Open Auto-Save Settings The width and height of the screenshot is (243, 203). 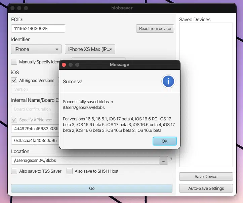click(206, 188)
